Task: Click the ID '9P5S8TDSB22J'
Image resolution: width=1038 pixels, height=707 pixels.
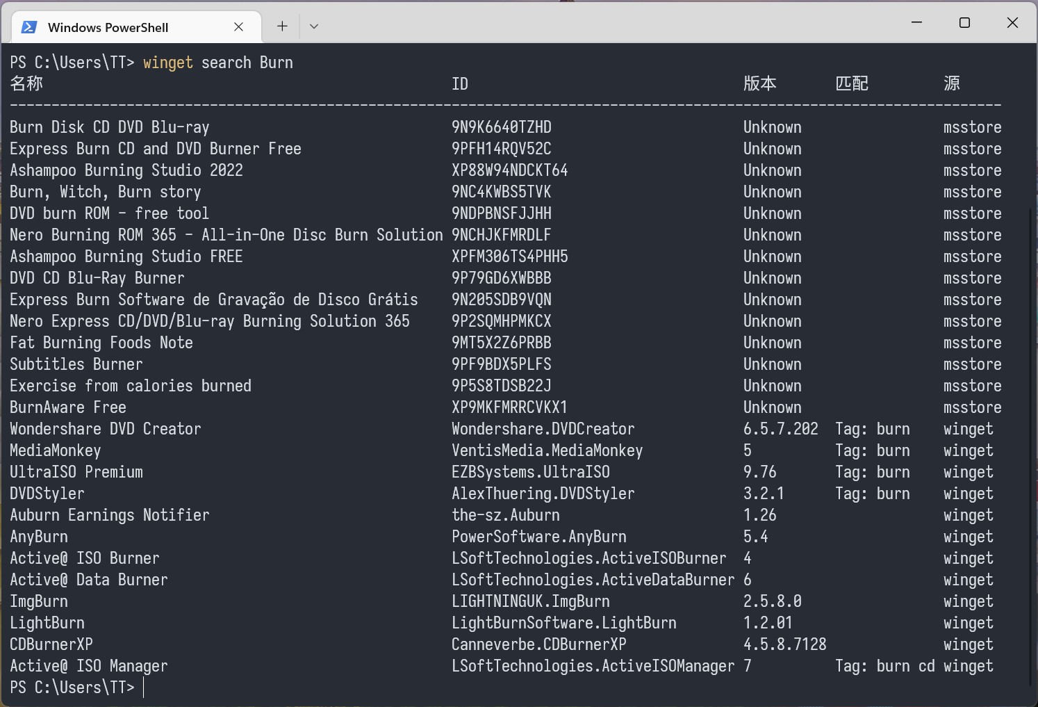Action: point(502,386)
